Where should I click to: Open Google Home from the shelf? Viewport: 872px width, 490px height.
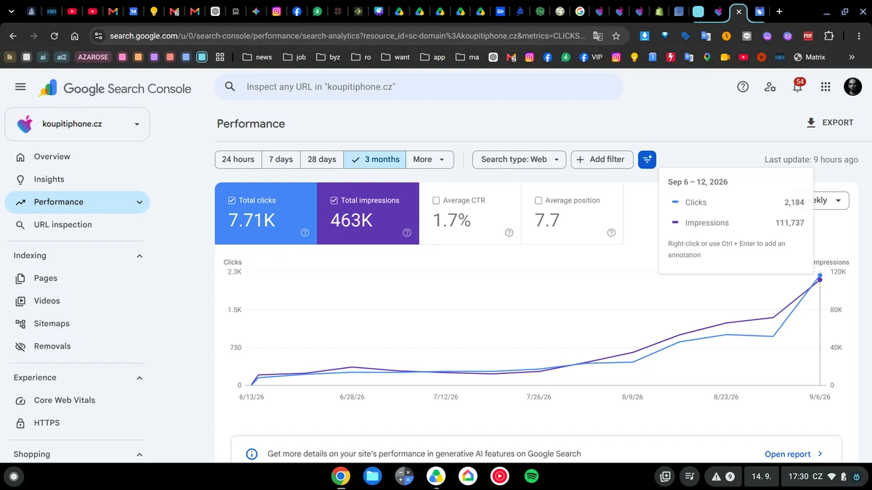pos(467,476)
